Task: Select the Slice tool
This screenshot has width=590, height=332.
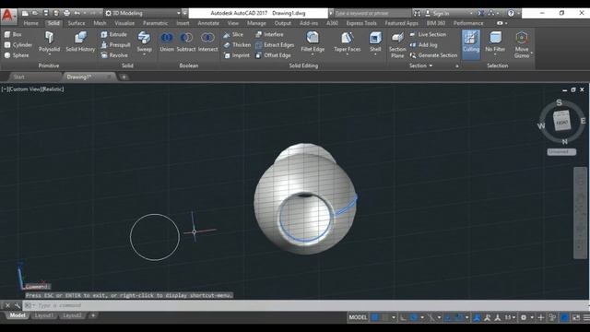Action: click(233, 35)
